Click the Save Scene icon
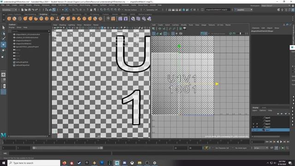The width and height of the screenshot is (295, 166). click(x=29, y=10)
